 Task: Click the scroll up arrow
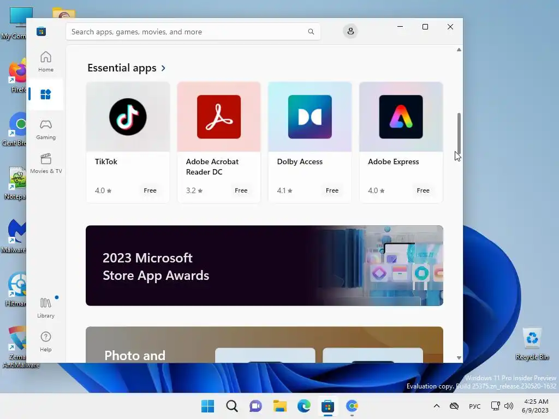tap(459, 50)
